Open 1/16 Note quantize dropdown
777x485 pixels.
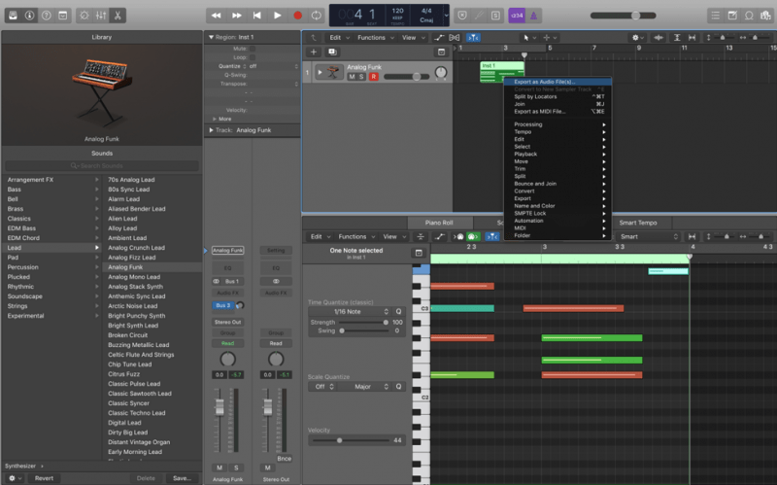350,311
